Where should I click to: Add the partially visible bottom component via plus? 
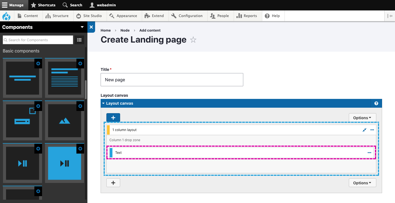pyautogui.click(x=38, y=191)
